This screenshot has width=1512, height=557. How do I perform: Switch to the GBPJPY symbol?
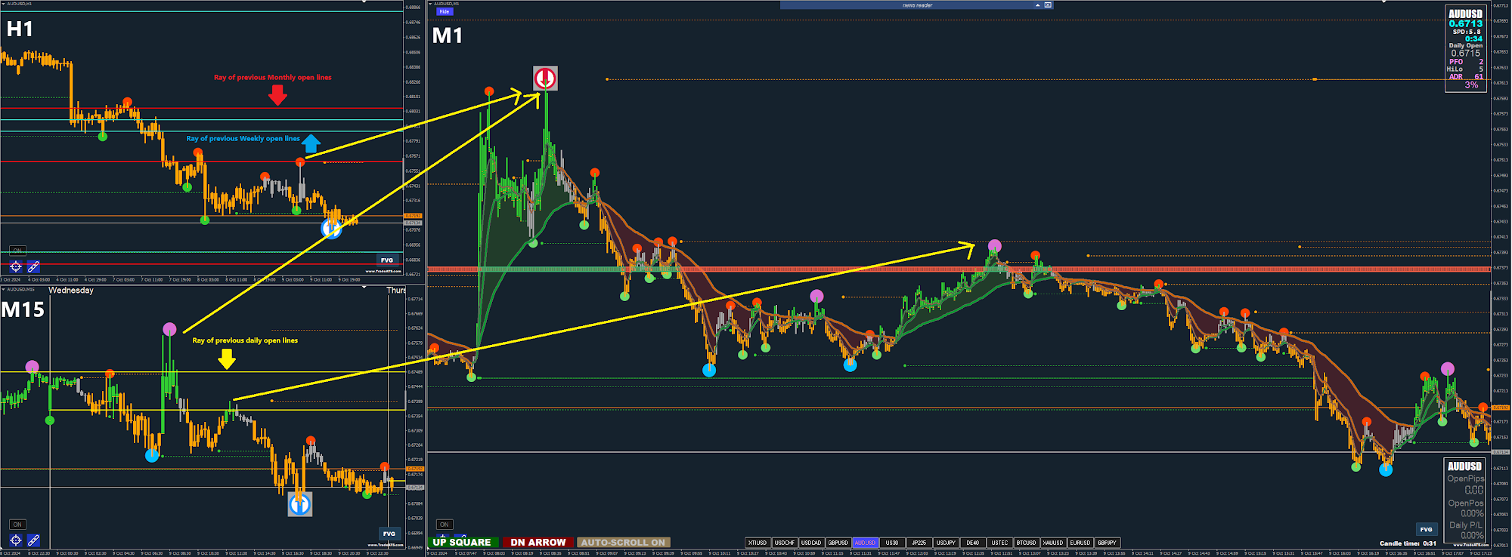coord(1107,543)
